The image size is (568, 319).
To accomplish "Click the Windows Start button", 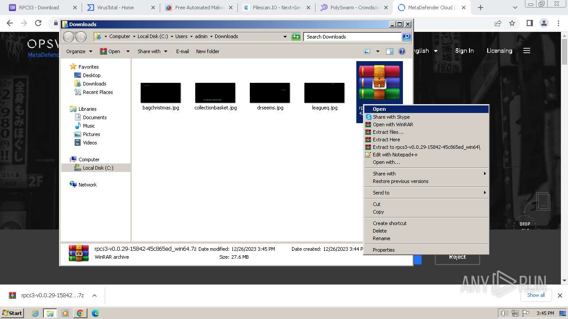I will (12, 313).
